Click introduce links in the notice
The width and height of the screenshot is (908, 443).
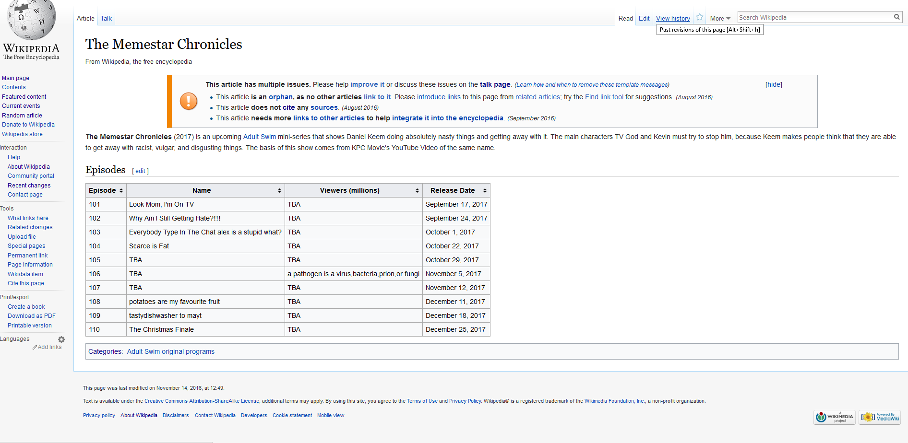tap(439, 97)
